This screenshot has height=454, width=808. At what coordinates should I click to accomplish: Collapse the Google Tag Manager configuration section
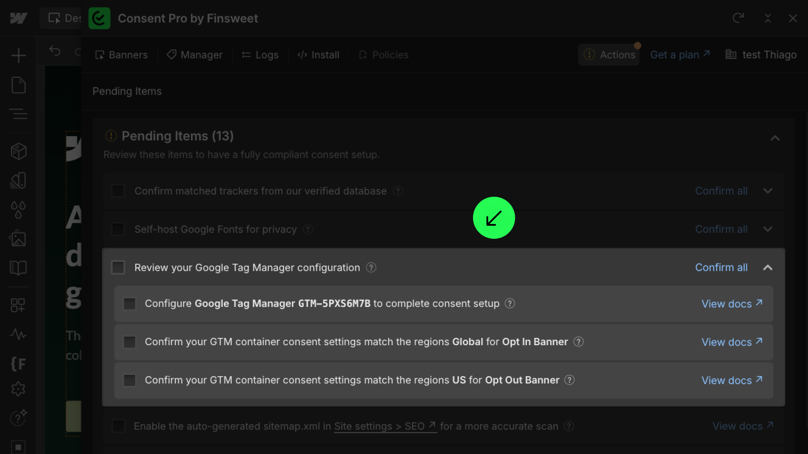768,267
